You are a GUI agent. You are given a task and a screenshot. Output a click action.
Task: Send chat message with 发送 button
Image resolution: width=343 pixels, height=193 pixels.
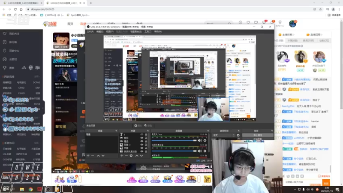click(x=326, y=183)
